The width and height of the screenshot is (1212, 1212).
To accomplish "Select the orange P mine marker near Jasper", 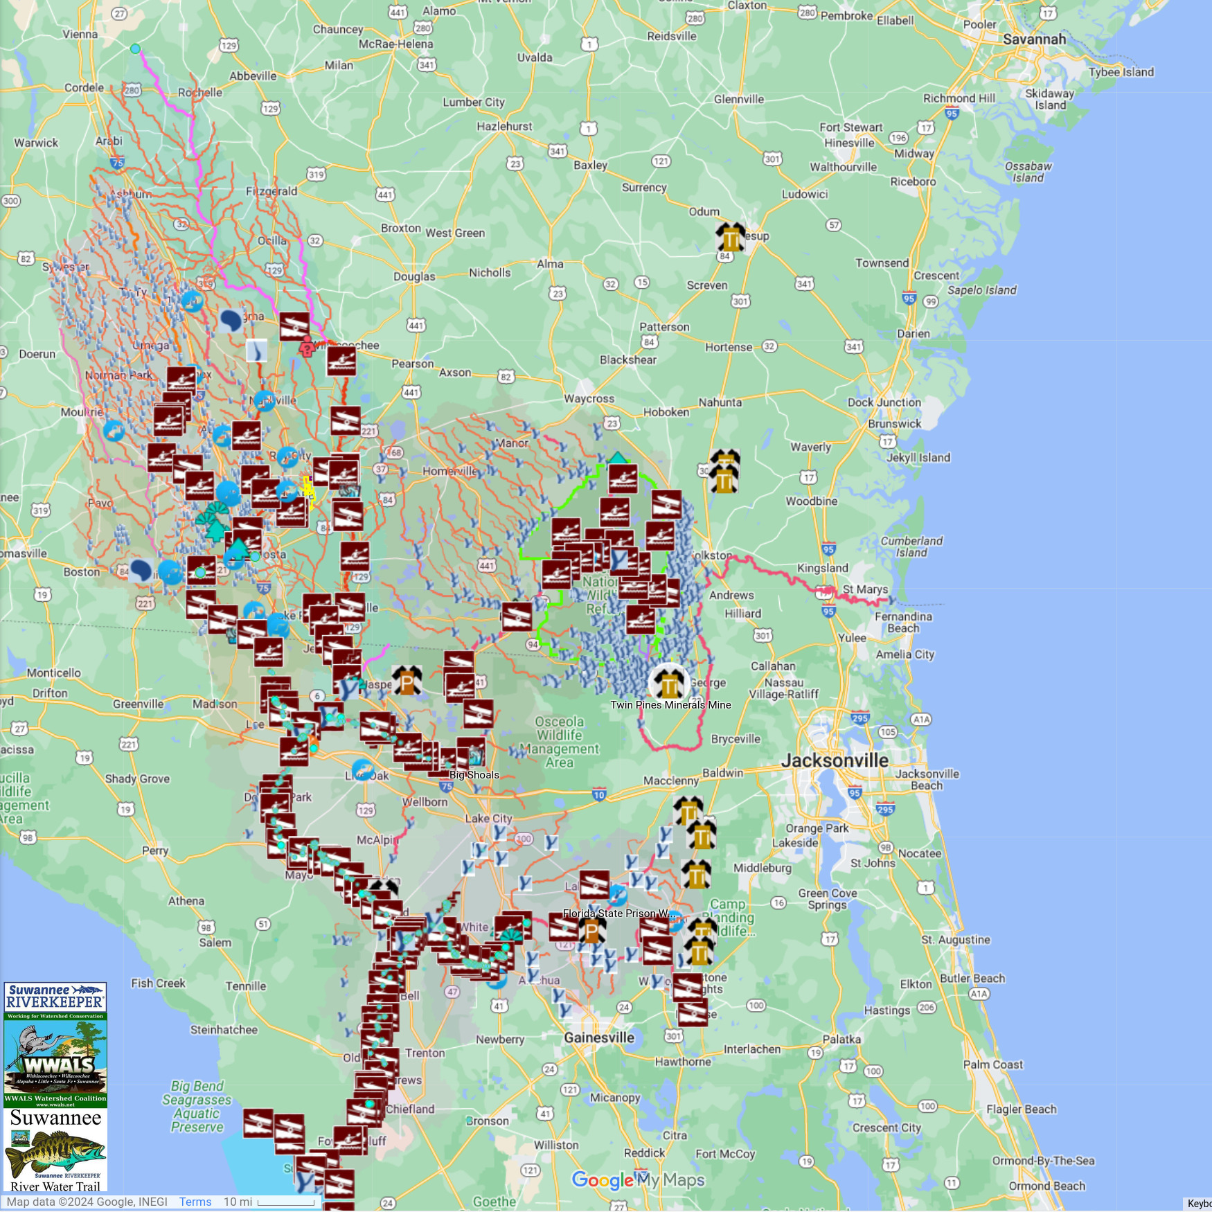I will pyautogui.click(x=407, y=681).
